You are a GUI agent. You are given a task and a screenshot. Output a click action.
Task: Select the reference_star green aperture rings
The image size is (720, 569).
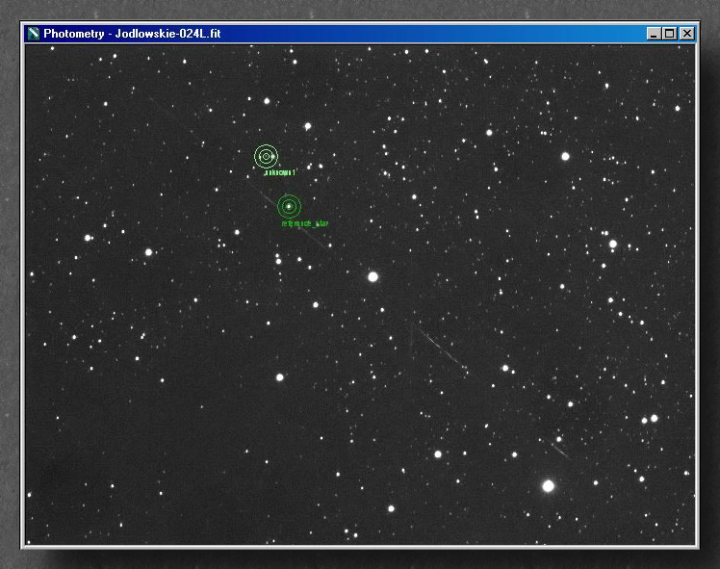click(288, 206)
